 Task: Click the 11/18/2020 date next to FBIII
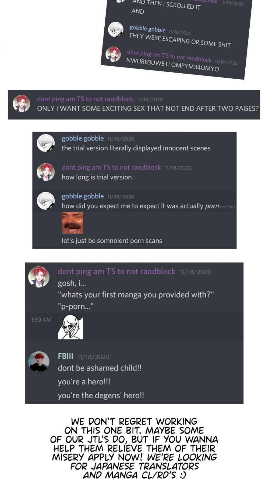point(94,357)
